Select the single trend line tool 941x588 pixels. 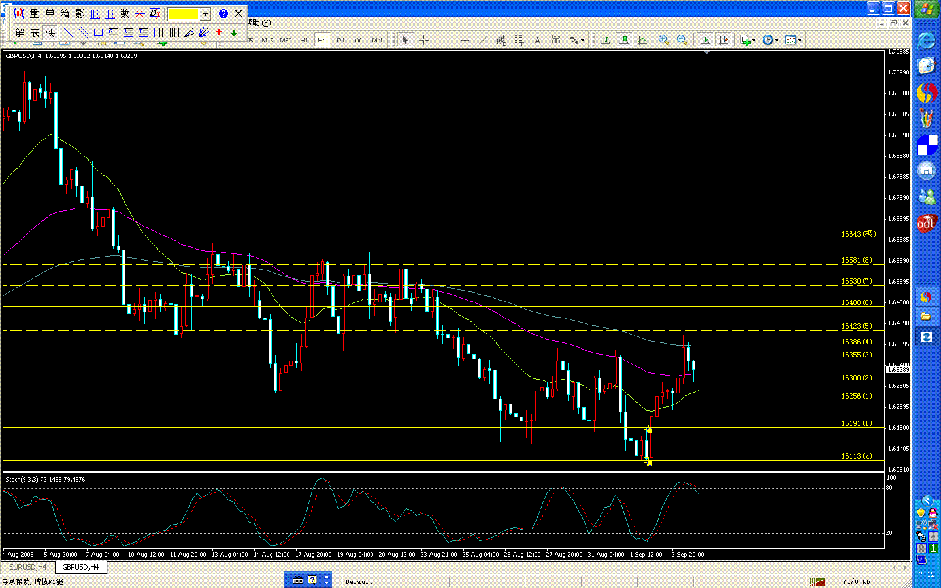[x=68, y=32]
